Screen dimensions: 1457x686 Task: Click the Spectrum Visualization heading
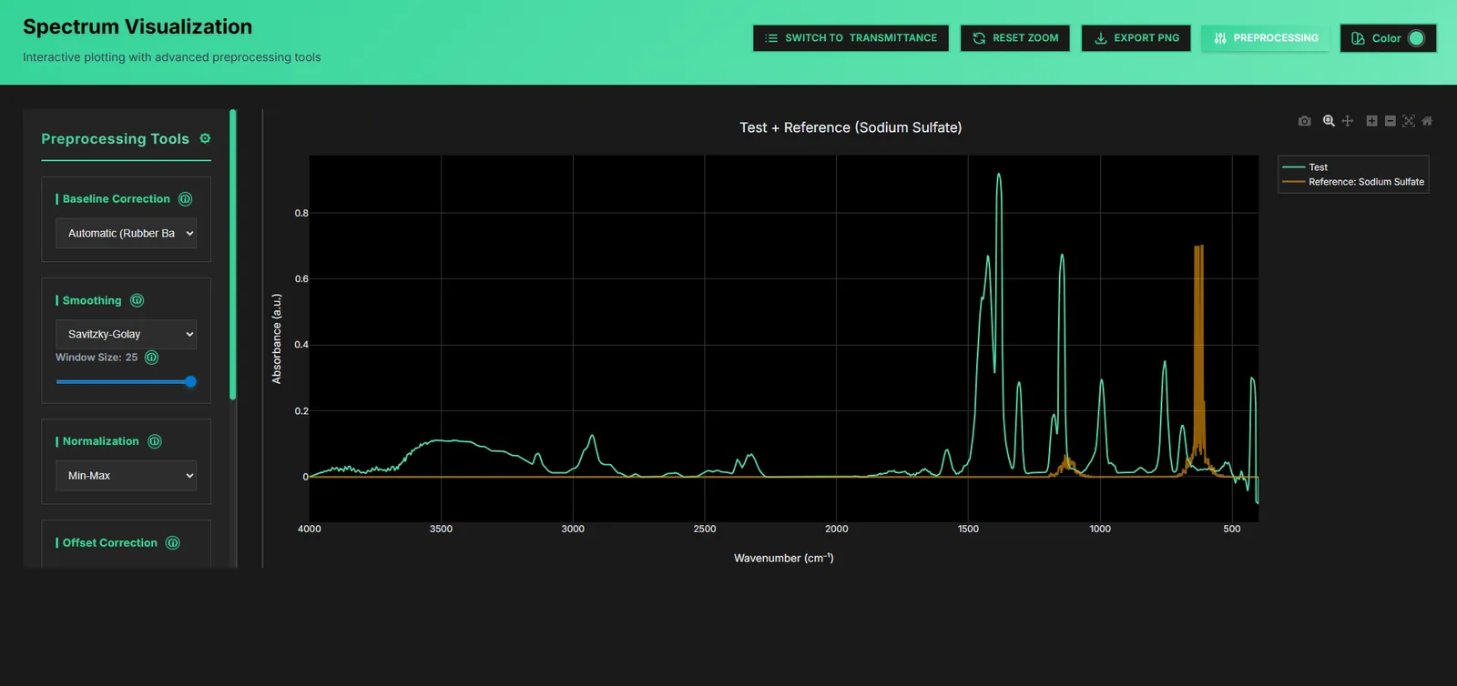coord(138,26)
